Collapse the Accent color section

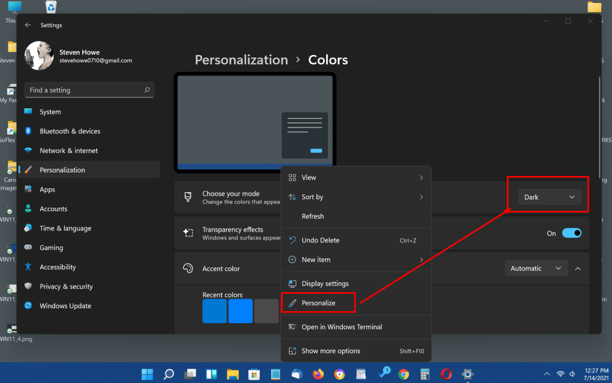pos(578,269)
